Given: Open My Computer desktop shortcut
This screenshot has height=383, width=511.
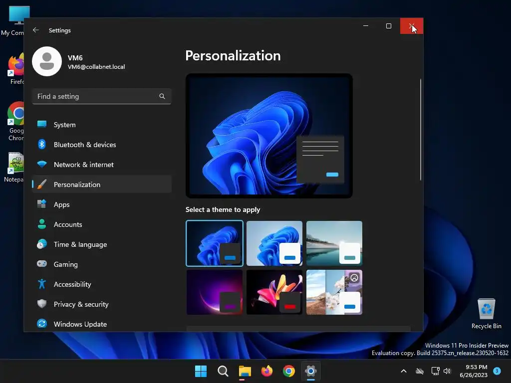Looking at the screenshot, I should pos(13,20).
